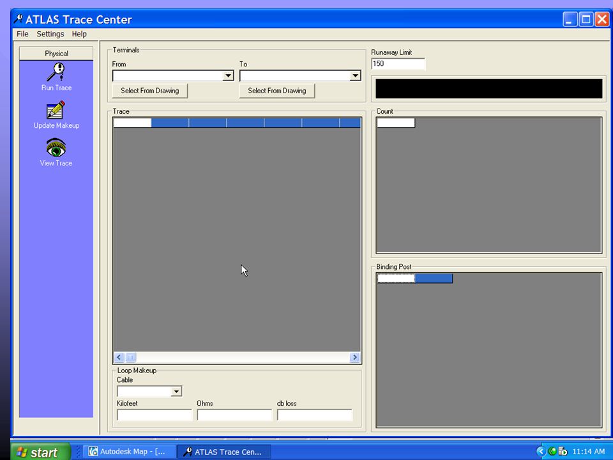
Task: Click Select From Drawing under From
Action: pos(149,91)
